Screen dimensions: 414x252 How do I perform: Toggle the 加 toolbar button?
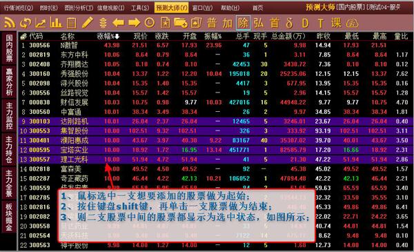tap(227, 23)
